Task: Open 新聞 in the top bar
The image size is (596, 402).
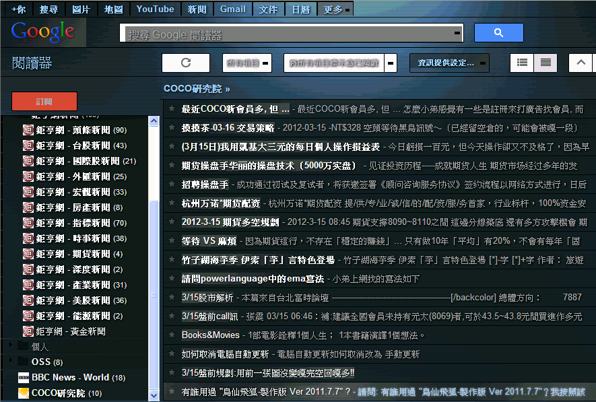Action: pyautogui.click(x=197, y=9)
